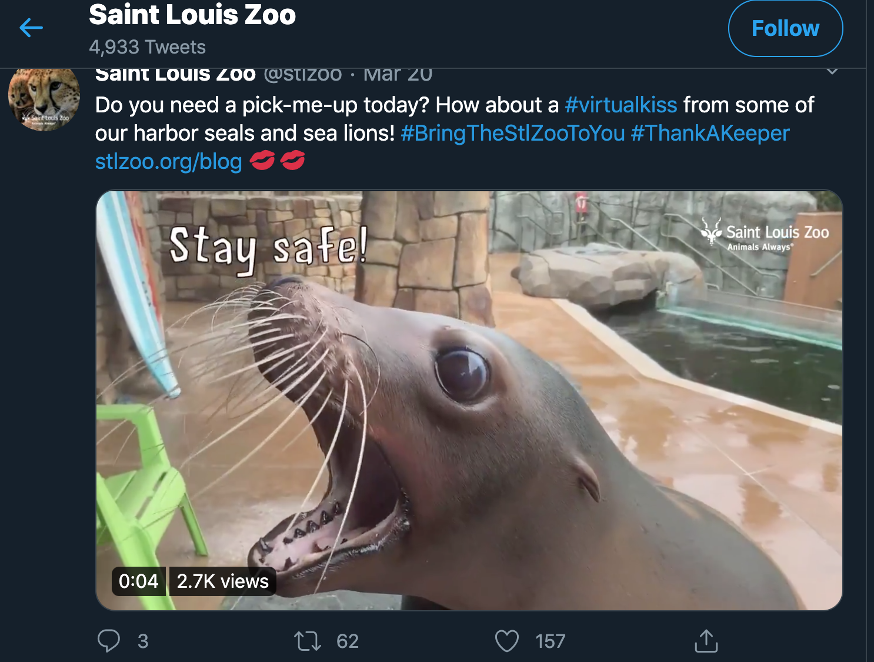The image size is (874, 662).
Task: Share the tweet via upload icon
Action: pyautogui.click(x=706, y=641)
